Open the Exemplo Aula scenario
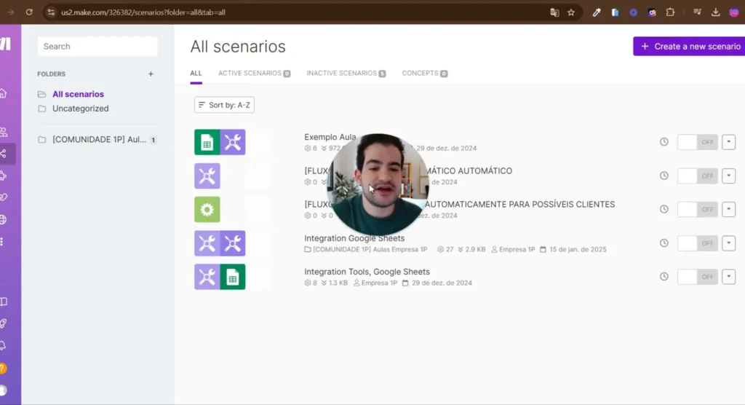745x405 pixels. [x=330, y=137]
